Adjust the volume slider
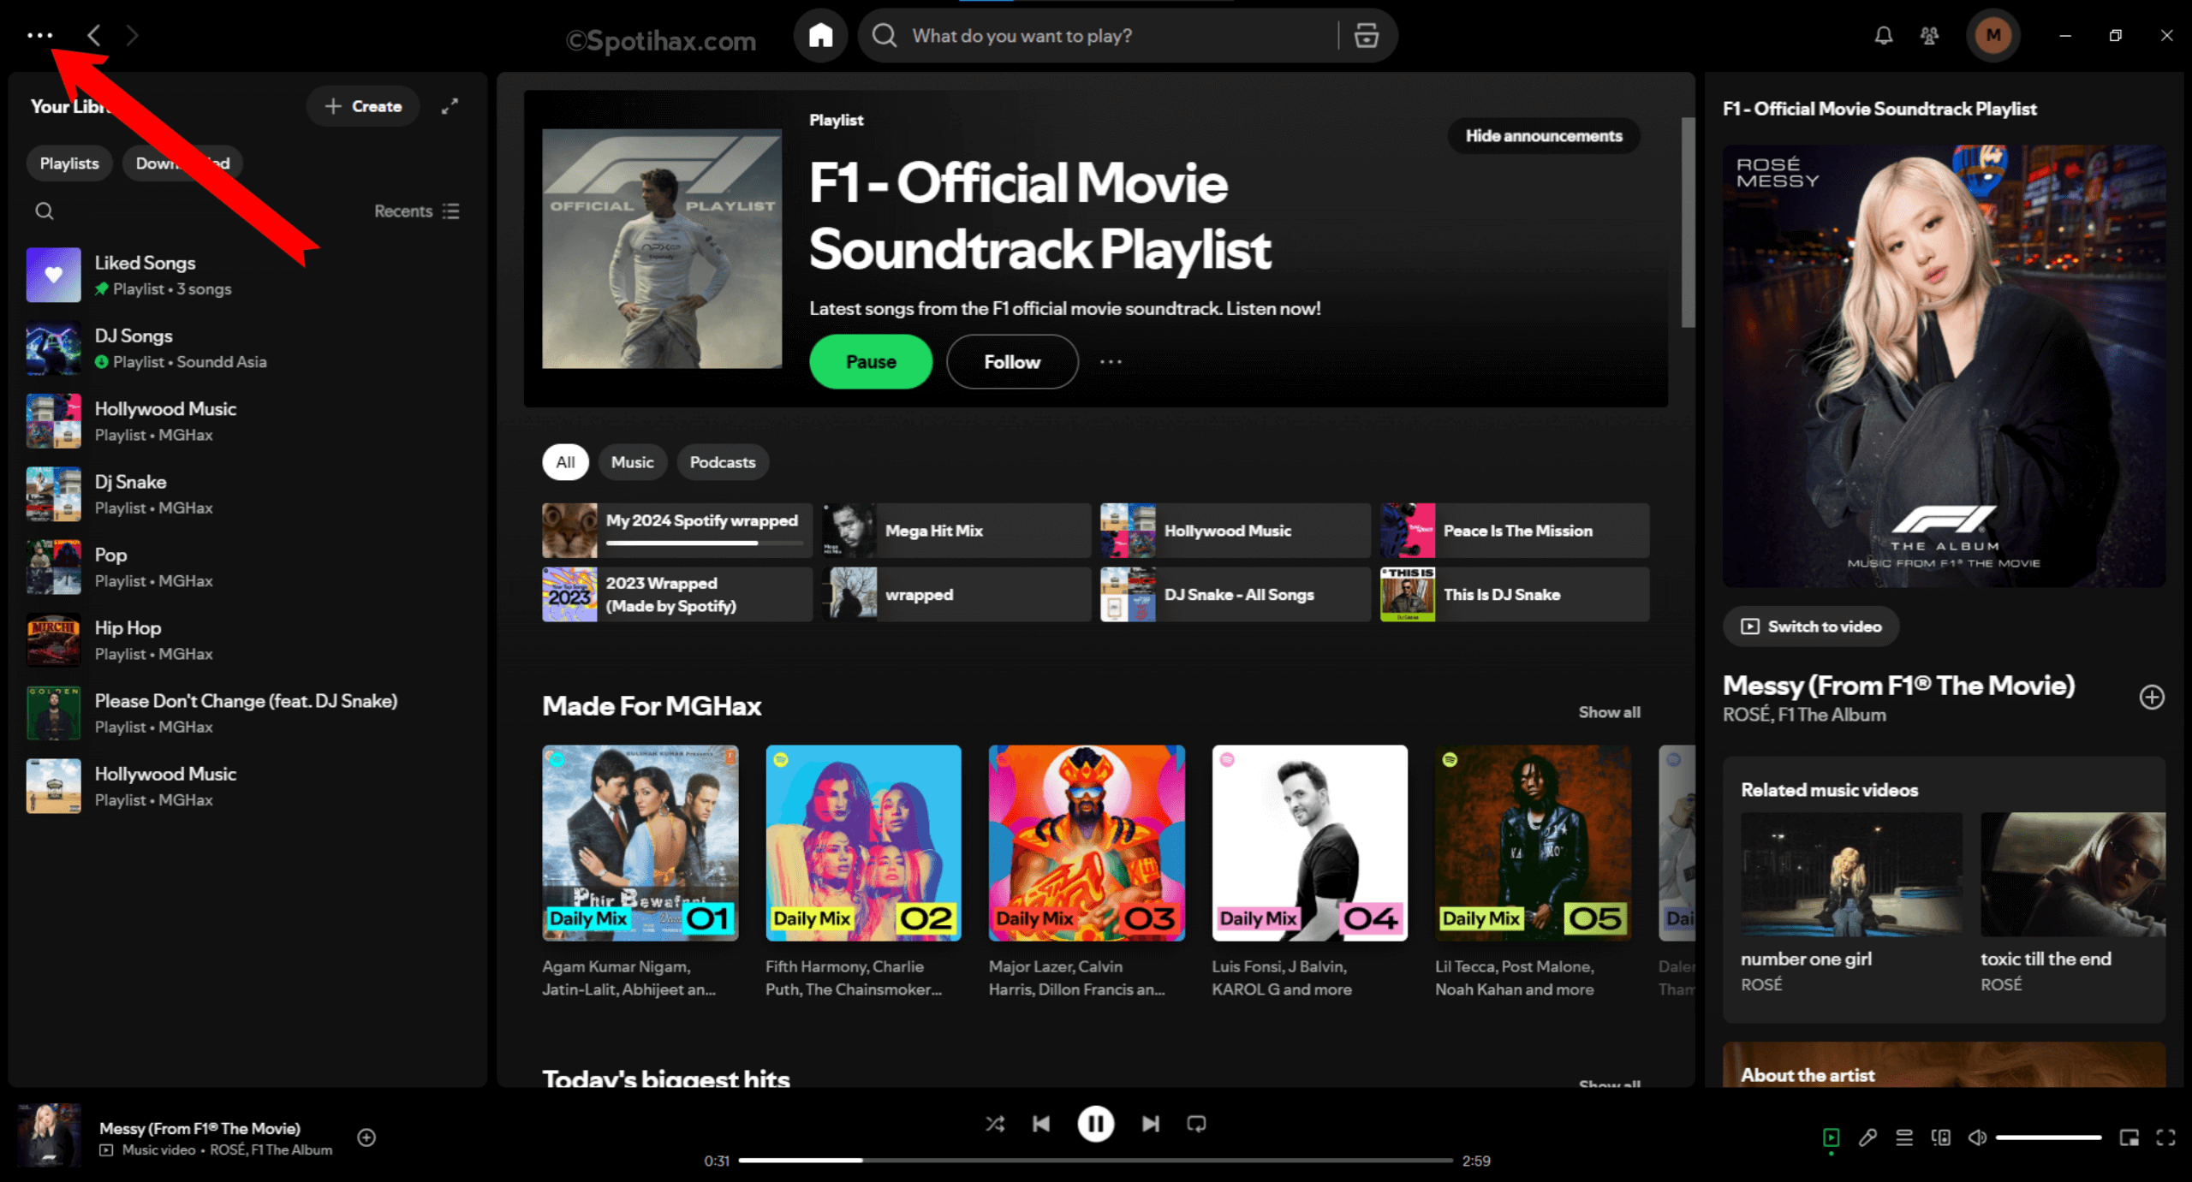This screenshot has width=2192, height=1182. 2048,1137
